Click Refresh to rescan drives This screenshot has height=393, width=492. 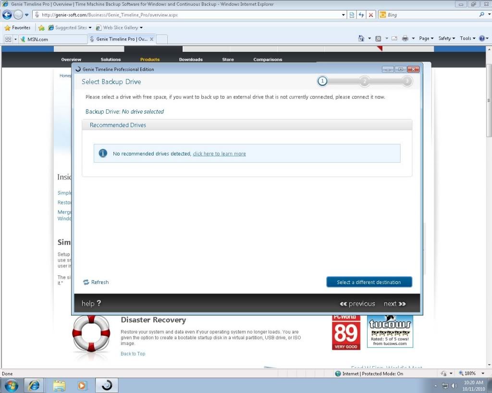pyautogui.click(x=96, y=282)
